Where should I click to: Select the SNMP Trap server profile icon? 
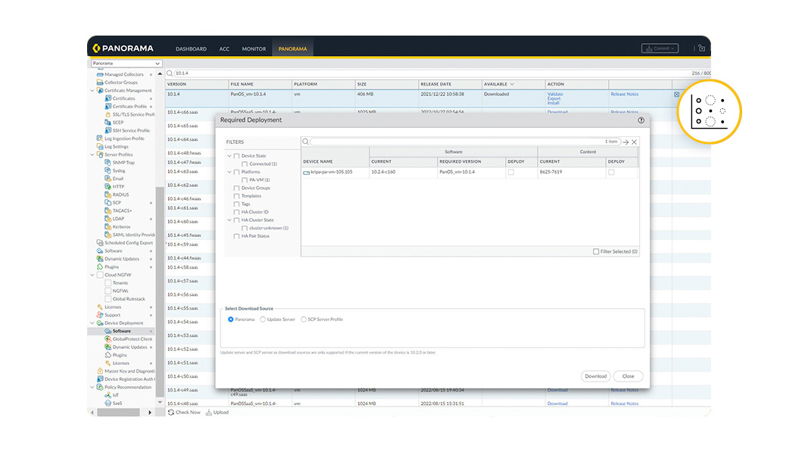(108, 163)
